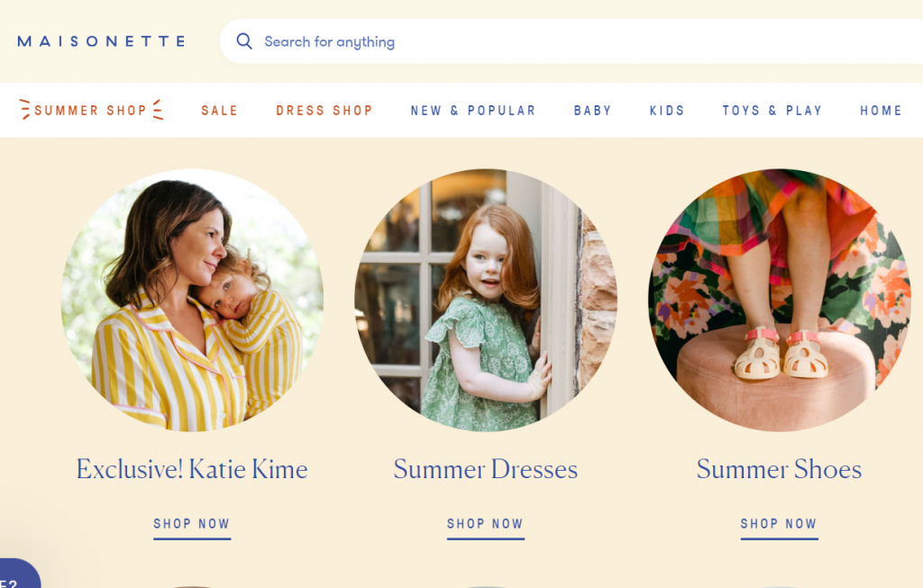Click Shop Now under Summer Dresses

(x=486, y=524)
